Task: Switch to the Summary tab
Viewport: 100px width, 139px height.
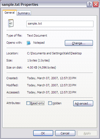Action: coord(24,13)
